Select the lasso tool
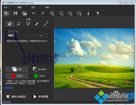Screen dimensions: 136x105 click(x=19, y=24)
